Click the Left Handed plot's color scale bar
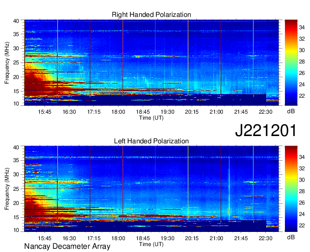 click(x=291, y=189)
